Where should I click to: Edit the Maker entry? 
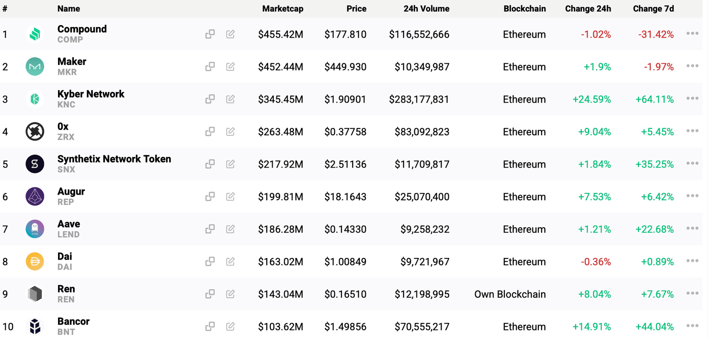click(230, 66)
